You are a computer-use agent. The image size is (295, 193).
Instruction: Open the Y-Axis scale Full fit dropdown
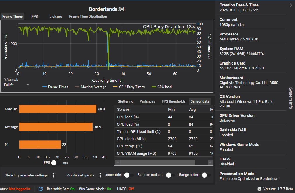click(x=16, y=85)
